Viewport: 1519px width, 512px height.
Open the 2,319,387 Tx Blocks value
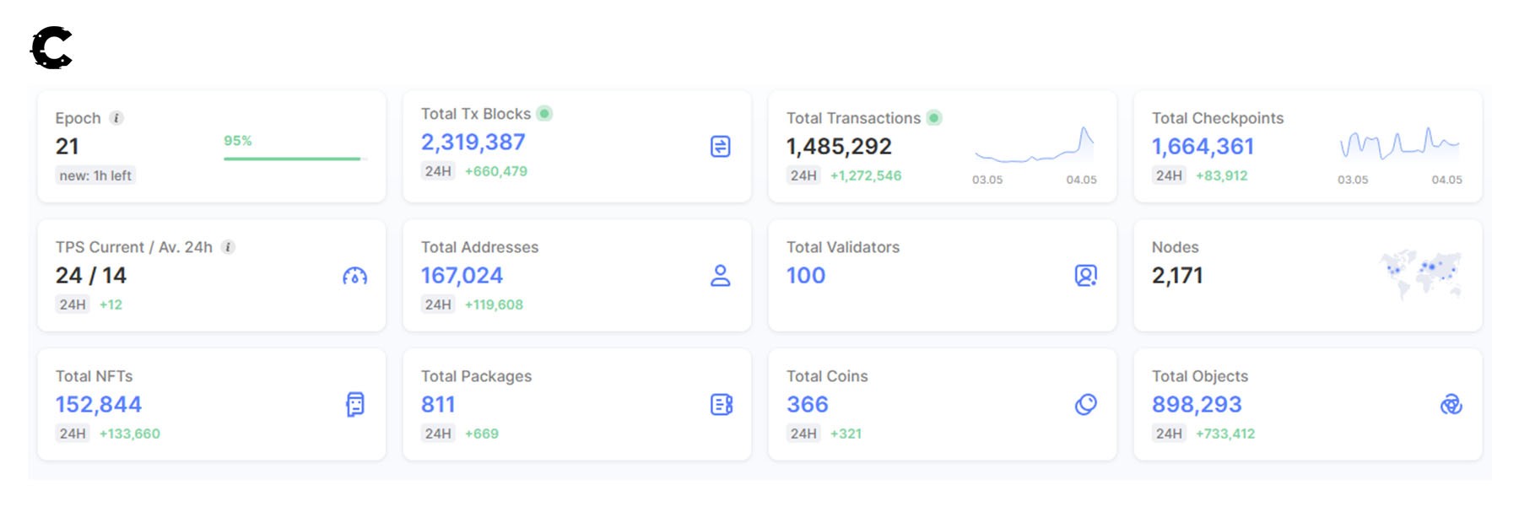tap(473, 143)
